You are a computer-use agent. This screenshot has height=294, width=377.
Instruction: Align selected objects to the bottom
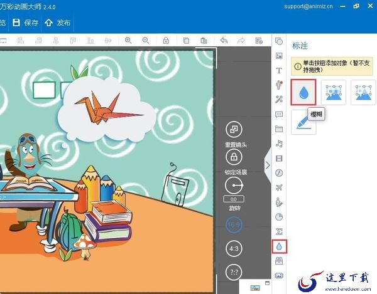(x=90, y=41)
